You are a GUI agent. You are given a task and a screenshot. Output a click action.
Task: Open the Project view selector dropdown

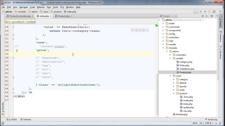(176, 16)
